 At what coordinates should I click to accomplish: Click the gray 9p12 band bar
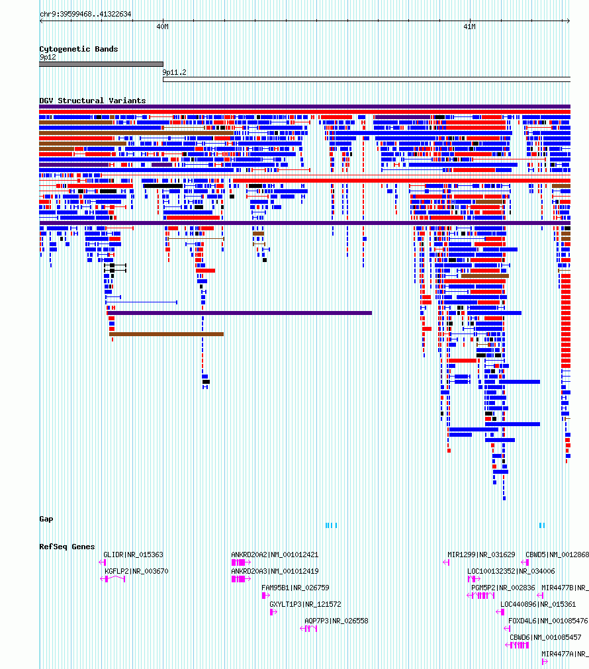[x=101, y=64]
